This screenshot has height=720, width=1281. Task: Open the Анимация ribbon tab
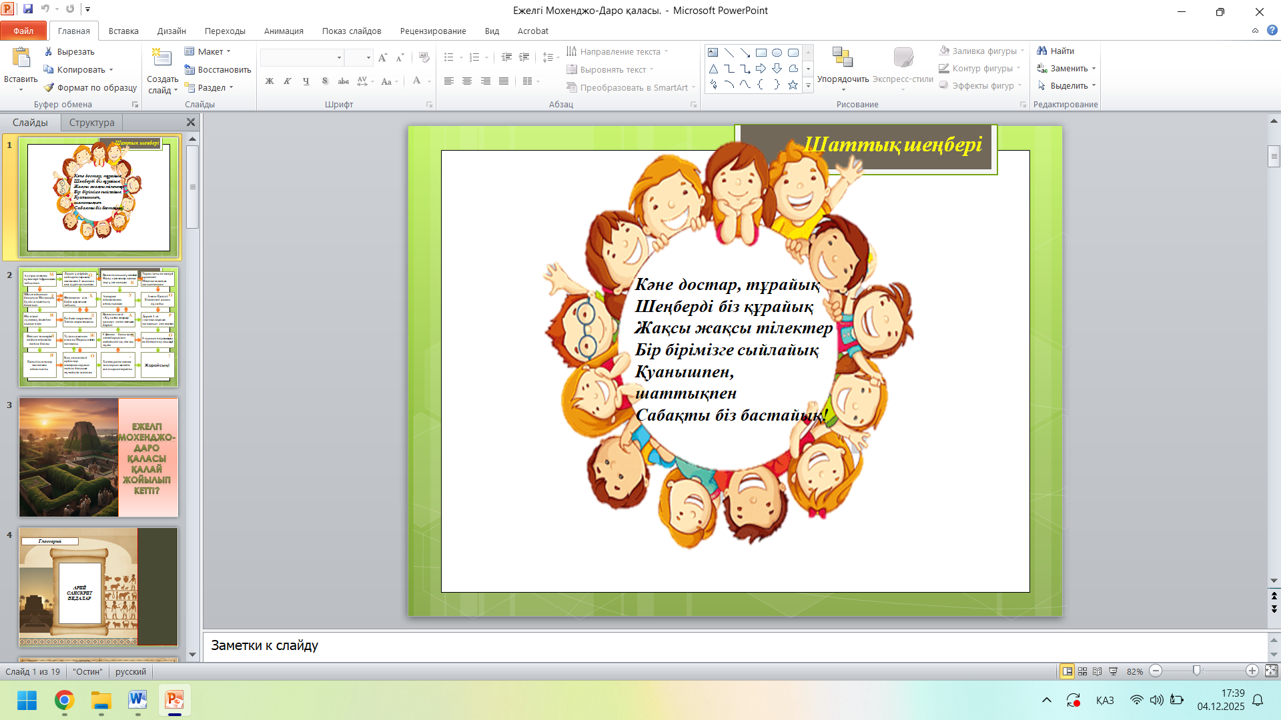[284, 31]
